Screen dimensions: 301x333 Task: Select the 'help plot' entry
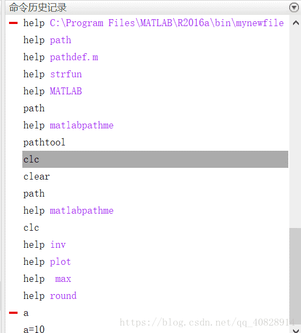[47, 262]
